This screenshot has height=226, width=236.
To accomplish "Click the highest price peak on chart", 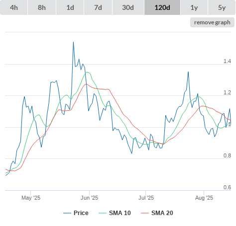I will coord(73,42).
